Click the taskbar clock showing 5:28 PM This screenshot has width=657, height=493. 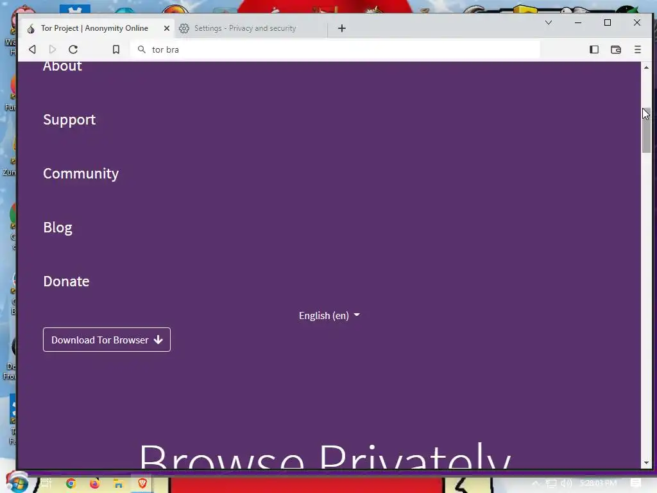[599, 483]
